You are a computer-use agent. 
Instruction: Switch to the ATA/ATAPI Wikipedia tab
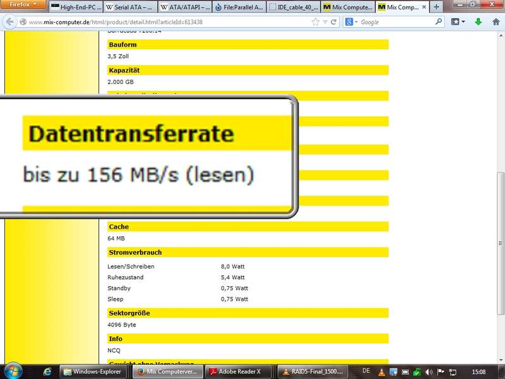185,7
